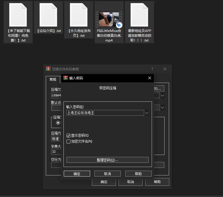Switch to the 常规 tab
Screen dimensions: 223x197
[53, 80]
